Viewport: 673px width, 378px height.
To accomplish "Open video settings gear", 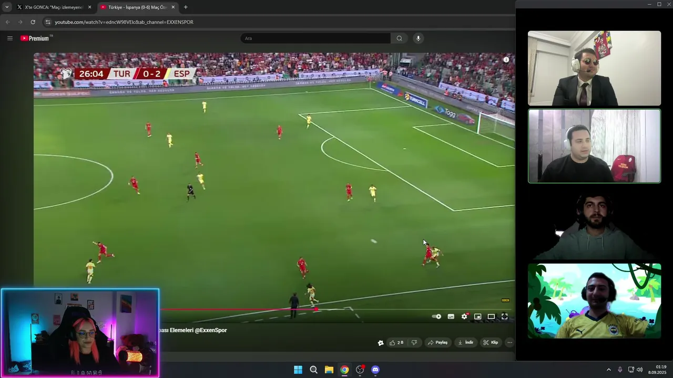I will point(464,317).
